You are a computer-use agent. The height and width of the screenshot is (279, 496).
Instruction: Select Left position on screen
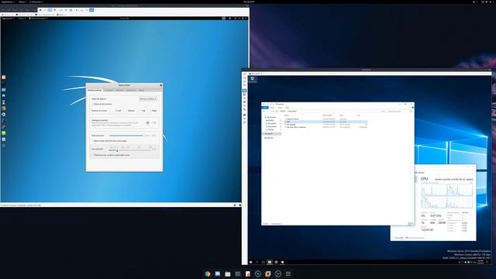tap(118, 111)
